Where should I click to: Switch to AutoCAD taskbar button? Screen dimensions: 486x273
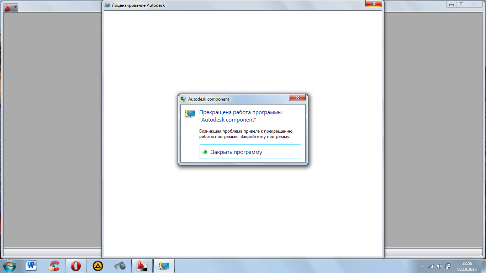142,266
